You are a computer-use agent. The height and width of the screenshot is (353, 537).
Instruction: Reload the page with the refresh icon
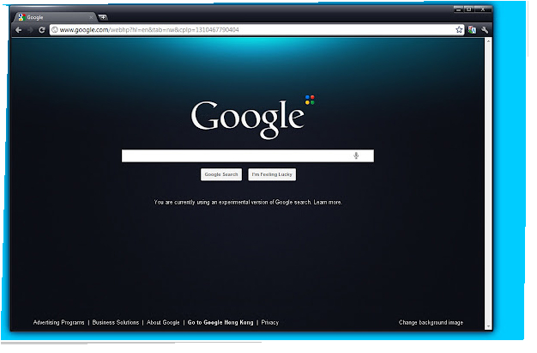[42, 31]
